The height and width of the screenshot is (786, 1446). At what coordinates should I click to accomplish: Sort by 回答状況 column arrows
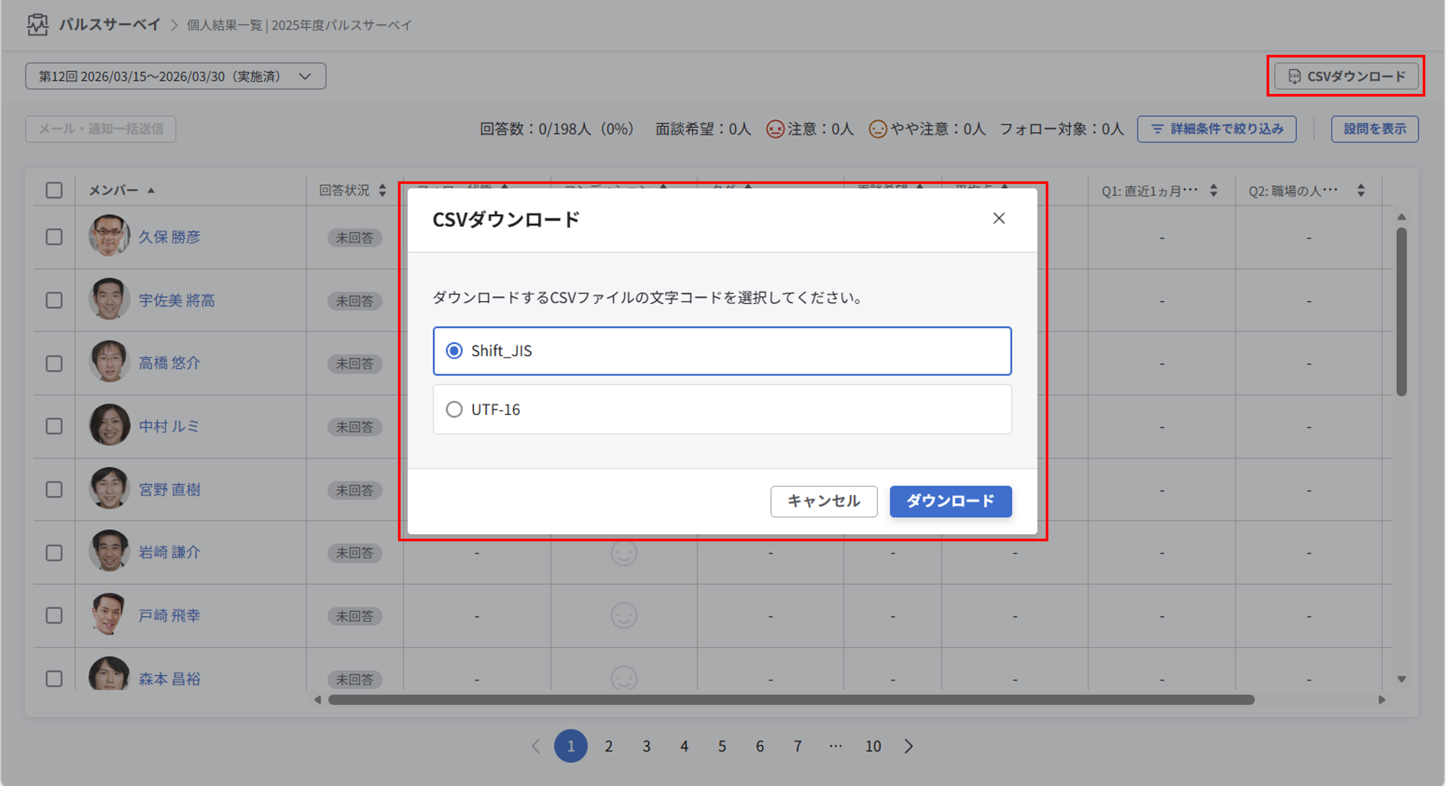click(382, 190)
